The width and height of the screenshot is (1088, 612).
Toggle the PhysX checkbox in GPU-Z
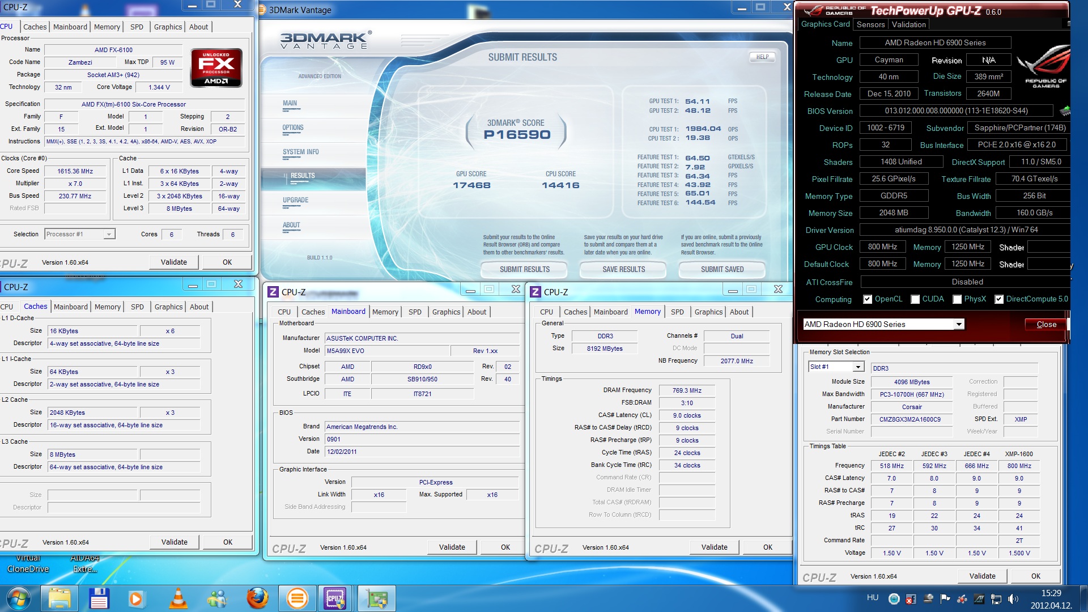click(x=957, y=299)
